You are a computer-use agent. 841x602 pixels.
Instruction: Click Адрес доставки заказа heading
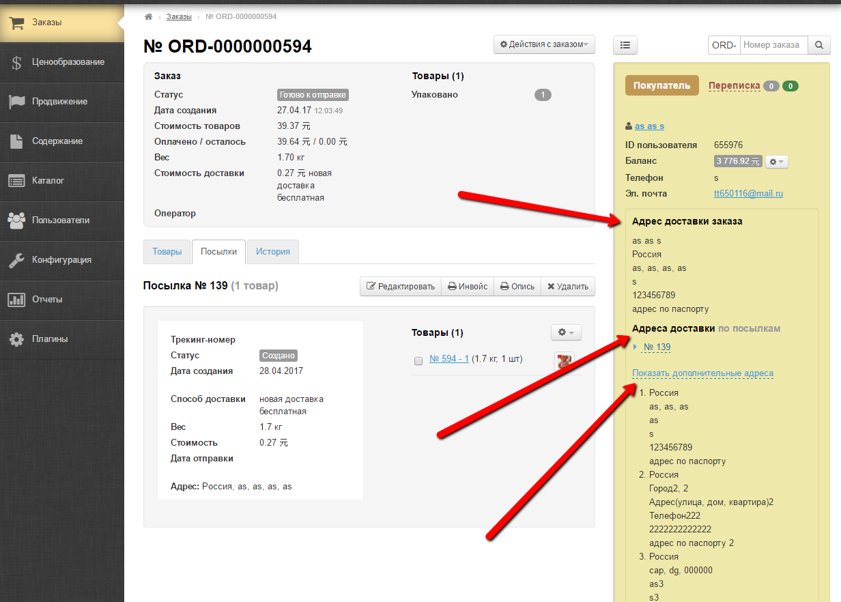[x=687, y=222]
